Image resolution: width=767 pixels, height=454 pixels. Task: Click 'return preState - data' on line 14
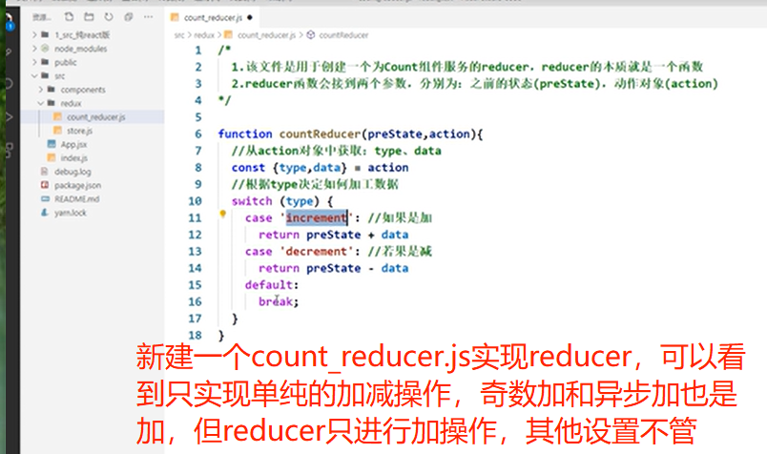334,268
